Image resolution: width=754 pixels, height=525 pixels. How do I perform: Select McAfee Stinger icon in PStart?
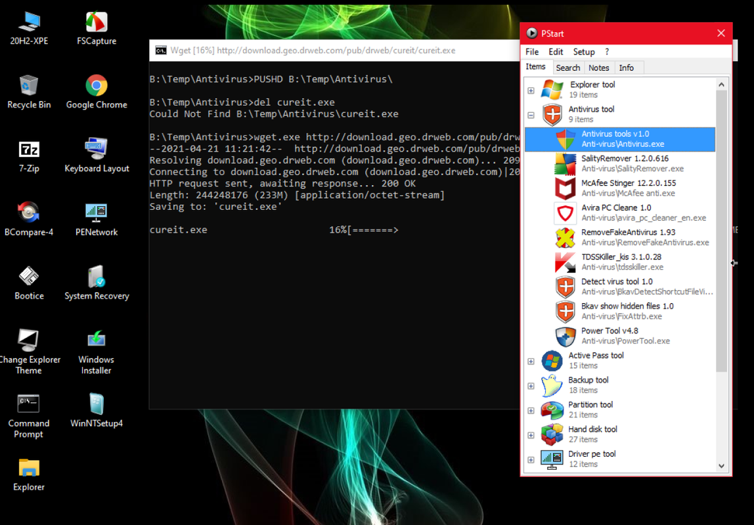pyautogui.click(x=565, y=188)
